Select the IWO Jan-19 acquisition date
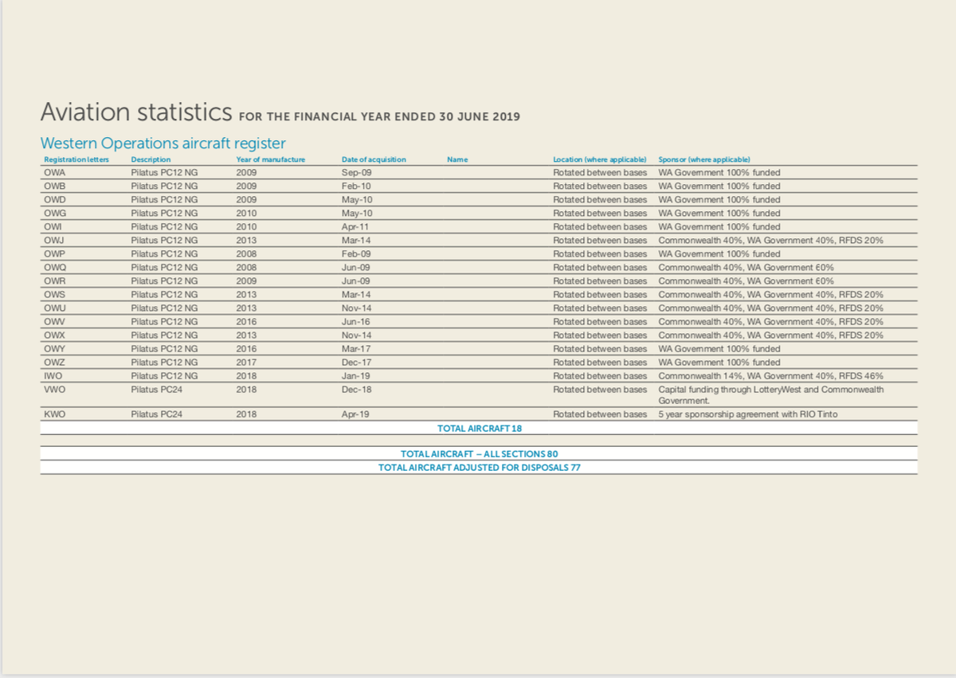 pyautogui.click(x=355, y=375)
